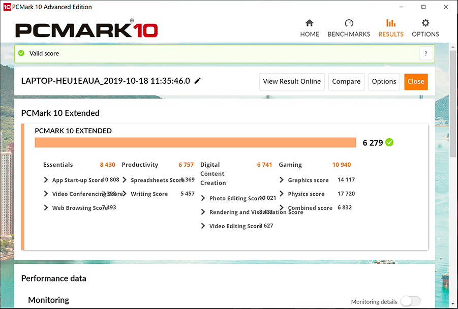The image size is (458, 309).
Task: Expand Spreadsheets Score details
Action: pos(125,179)
